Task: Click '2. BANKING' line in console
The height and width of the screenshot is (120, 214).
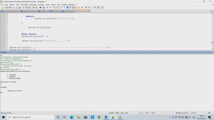Action: click(x=11, y=77)
